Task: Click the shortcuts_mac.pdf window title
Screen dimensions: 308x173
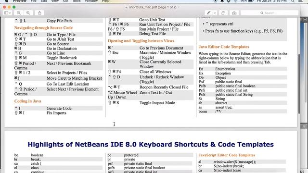Action: coord(153,7)
